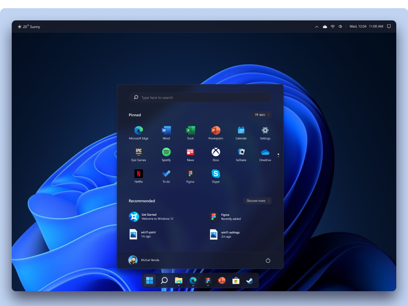Start the Solitaire app

click(x=240, y=153)
